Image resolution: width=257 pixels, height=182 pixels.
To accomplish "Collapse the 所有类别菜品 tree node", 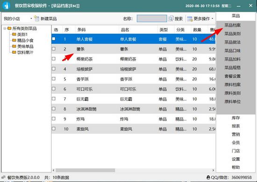I will (5, 28).
